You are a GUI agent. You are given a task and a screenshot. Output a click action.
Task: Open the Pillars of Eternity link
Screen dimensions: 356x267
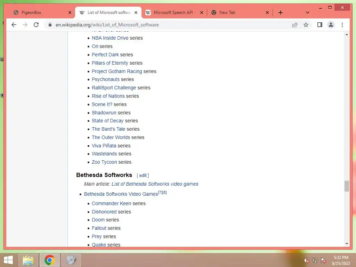click(x=110, y=63)
